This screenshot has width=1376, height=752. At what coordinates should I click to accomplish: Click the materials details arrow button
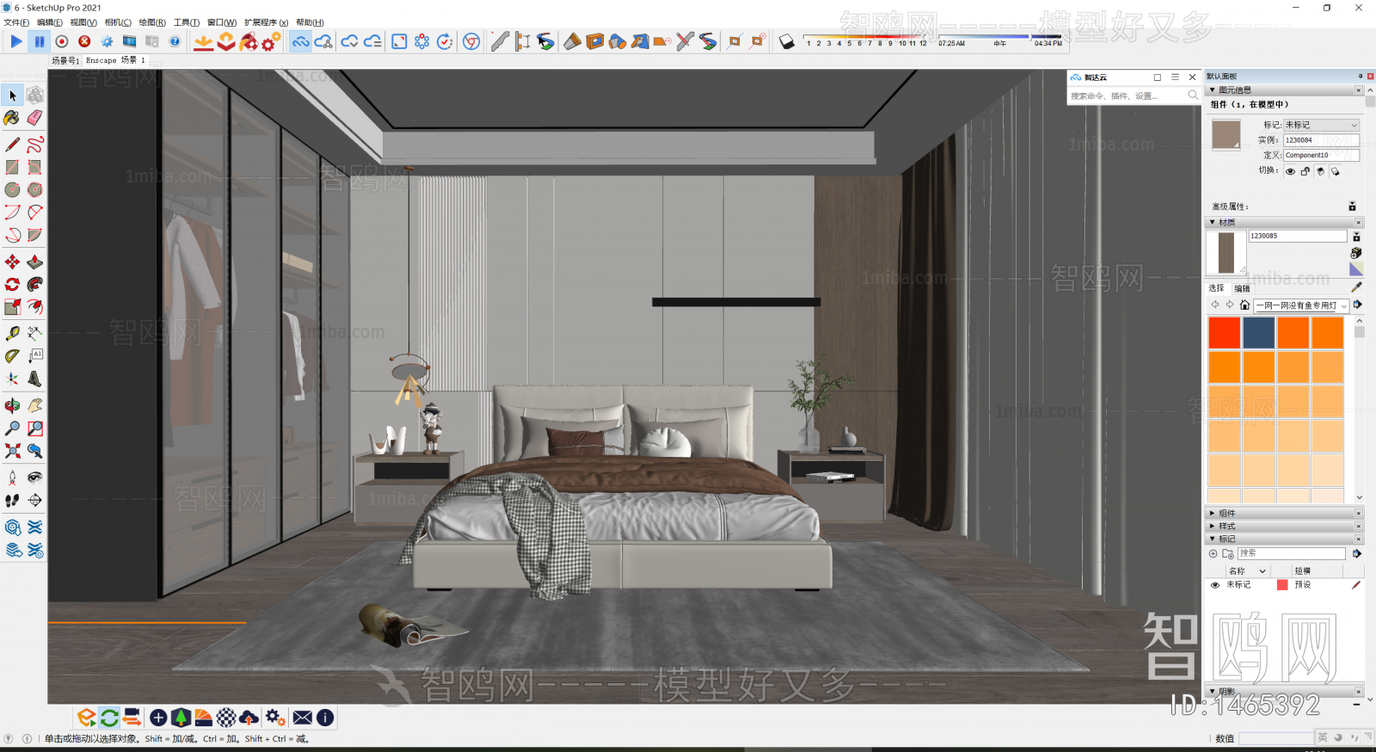[1358, 305]
